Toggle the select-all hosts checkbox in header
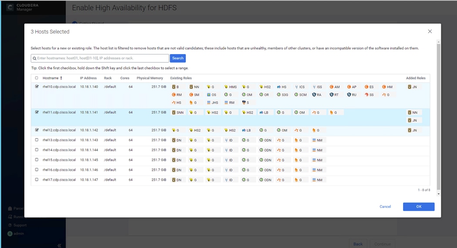The image size is (457, 248). [x=37, y=78]
